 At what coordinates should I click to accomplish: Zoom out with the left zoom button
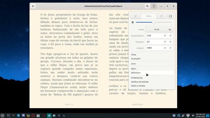(x=136, y=16)
